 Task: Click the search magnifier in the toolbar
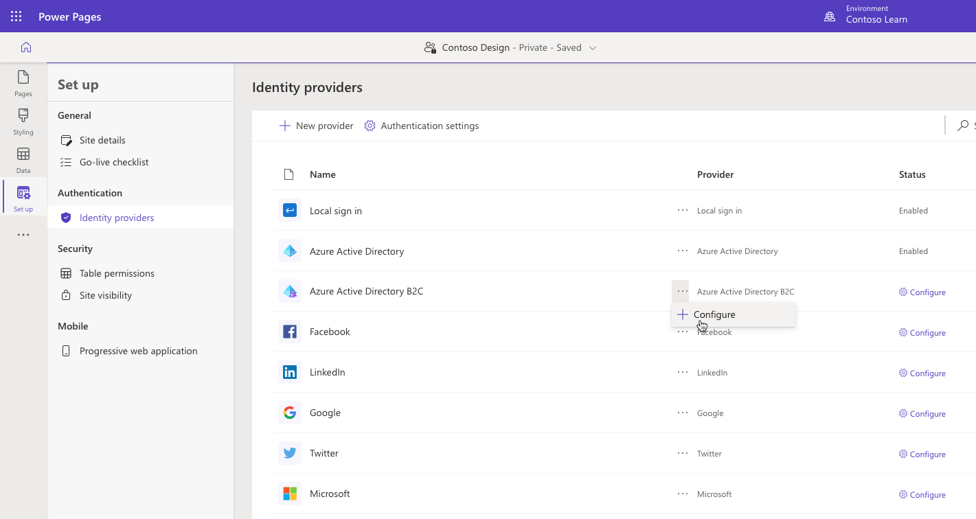(x=963, y=126)
